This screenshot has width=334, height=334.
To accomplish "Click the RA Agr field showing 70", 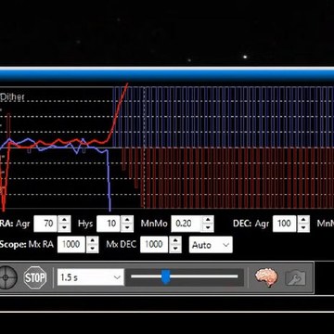I will (x=45, y=224).
